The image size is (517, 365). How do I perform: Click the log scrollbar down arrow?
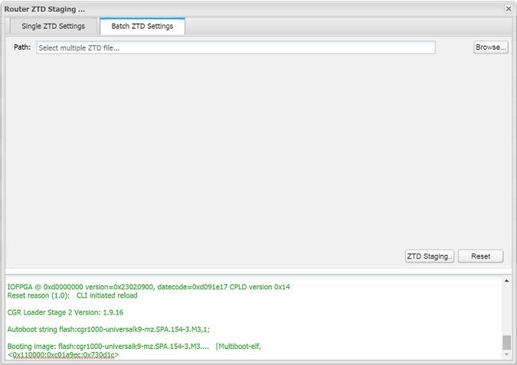(506, 354)
